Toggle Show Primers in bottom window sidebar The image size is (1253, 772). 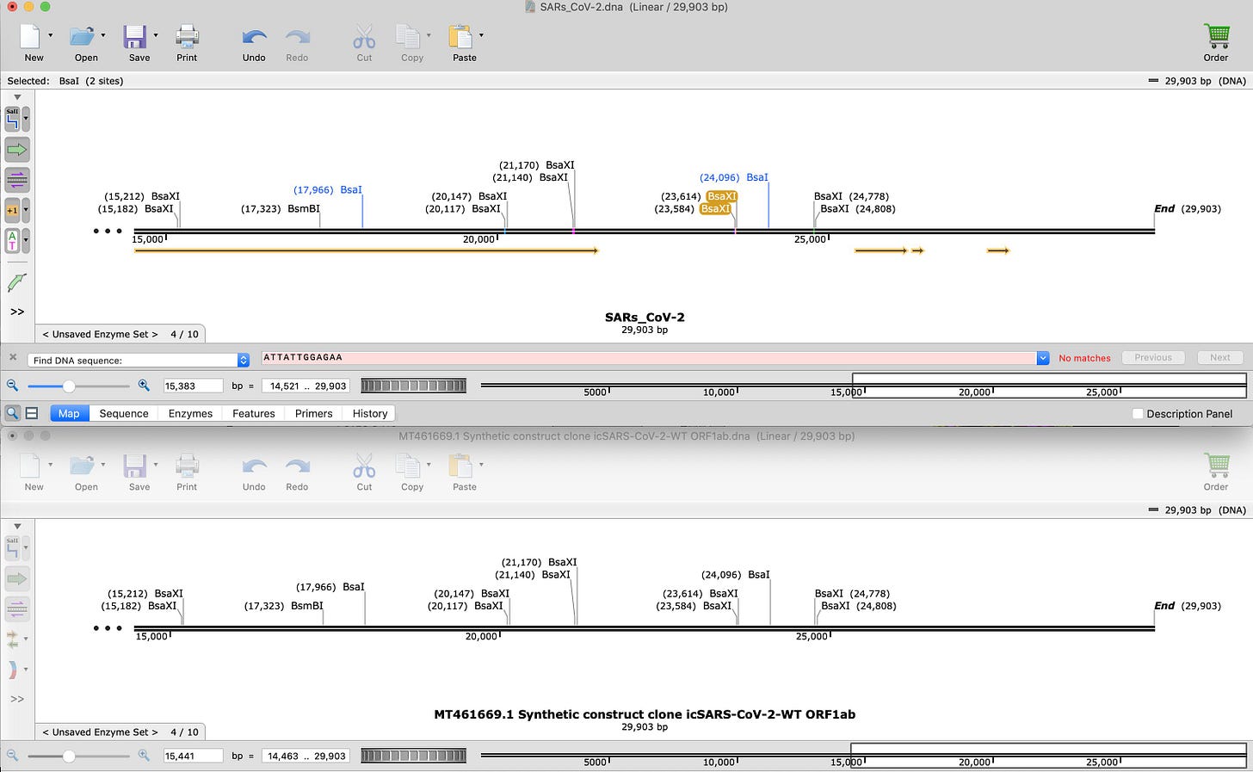[x=17, y=608]
